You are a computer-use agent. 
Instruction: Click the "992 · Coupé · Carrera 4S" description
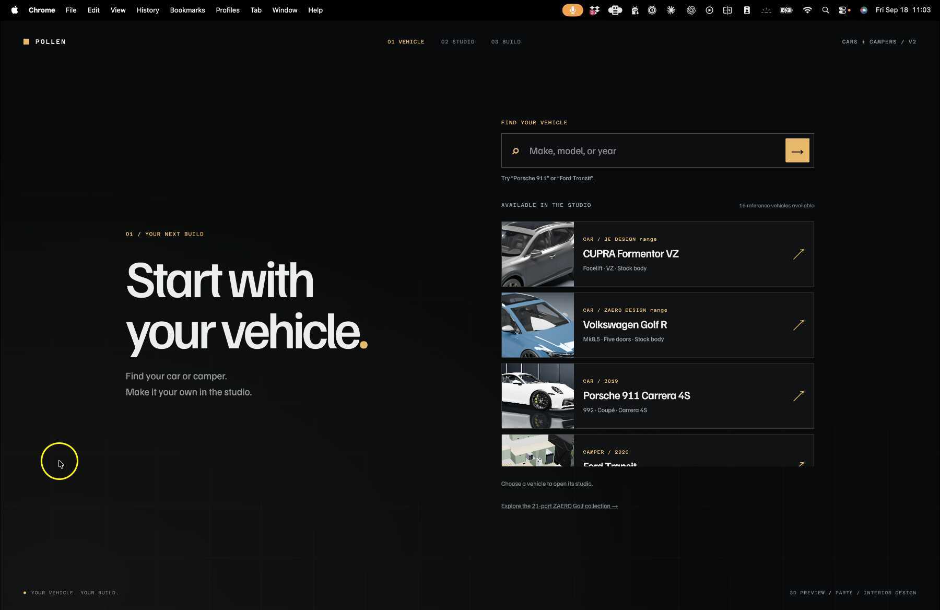tap(615, 410)
